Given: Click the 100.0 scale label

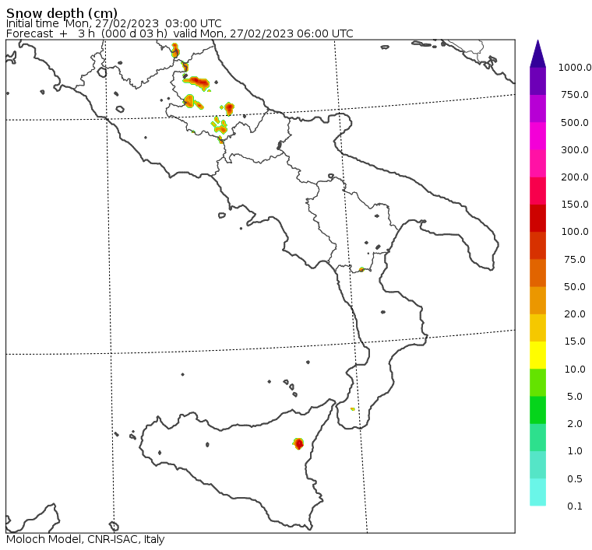Looking at the screenshot, I should pyautogui.click(x=575, y=232).
